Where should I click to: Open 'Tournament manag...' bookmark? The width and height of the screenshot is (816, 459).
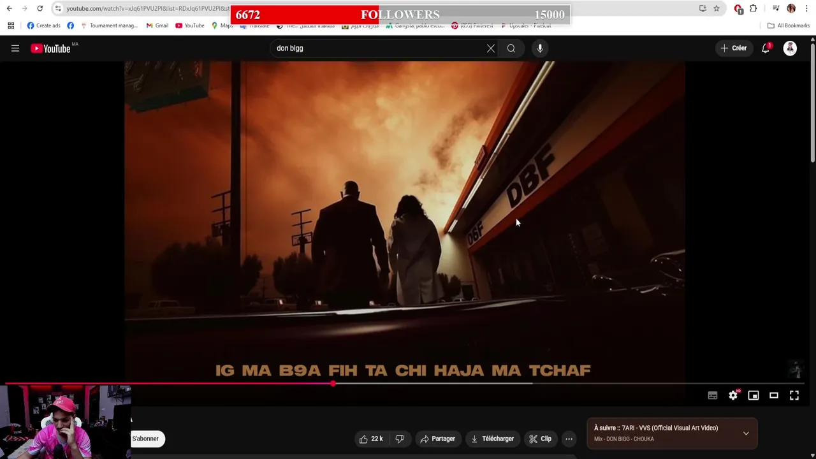click(x=109, y=25)
